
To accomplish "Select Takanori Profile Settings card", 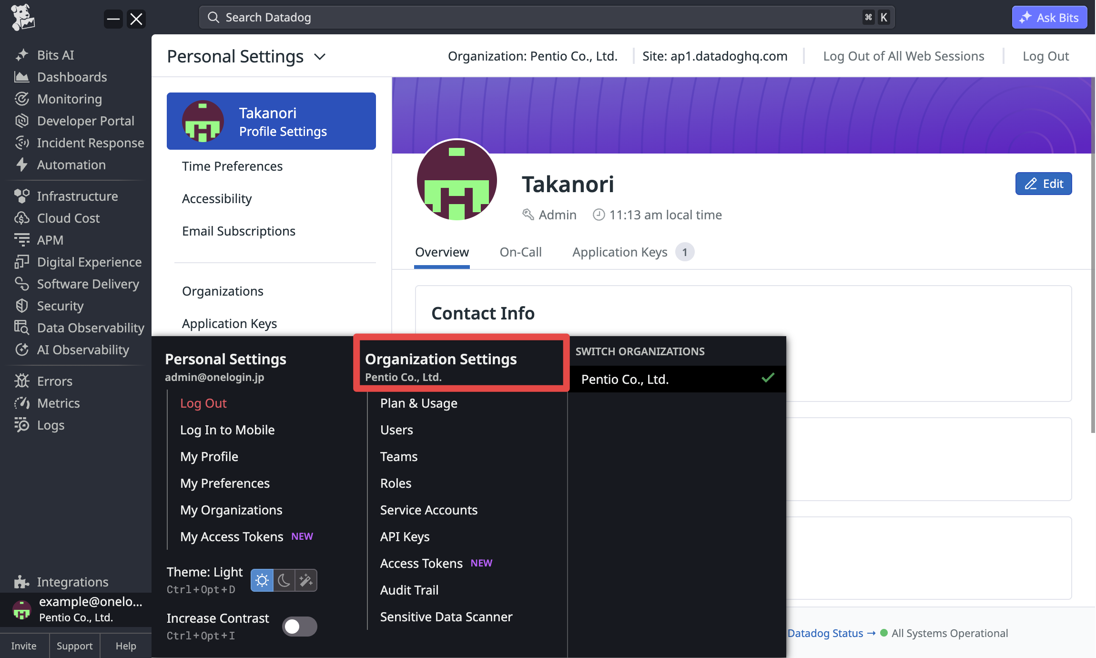I will point(271,121).
